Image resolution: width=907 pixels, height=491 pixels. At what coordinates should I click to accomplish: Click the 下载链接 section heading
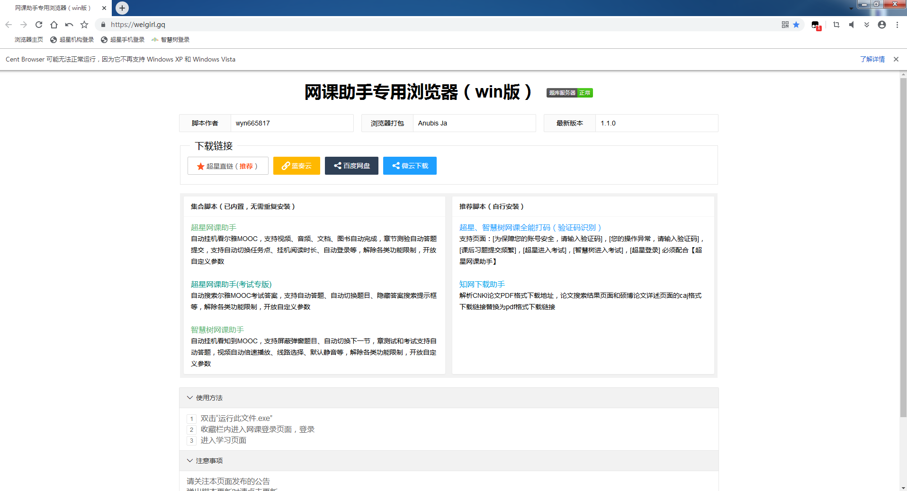[x=214, y=146]
